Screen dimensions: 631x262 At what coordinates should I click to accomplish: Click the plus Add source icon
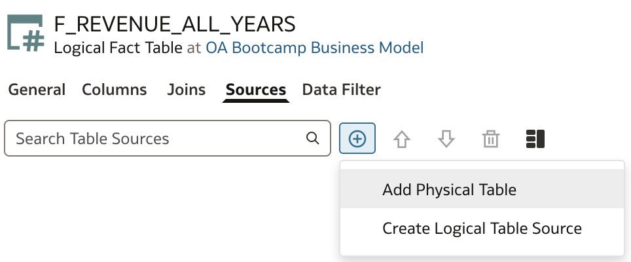[x=357, y=138]
